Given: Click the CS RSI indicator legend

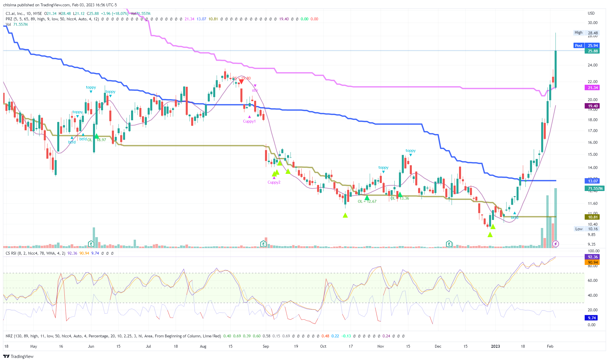Looking at the screenshot, I should [11, 253].
